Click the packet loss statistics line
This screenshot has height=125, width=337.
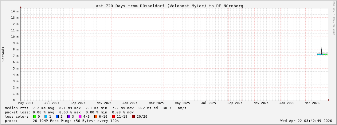69,112
